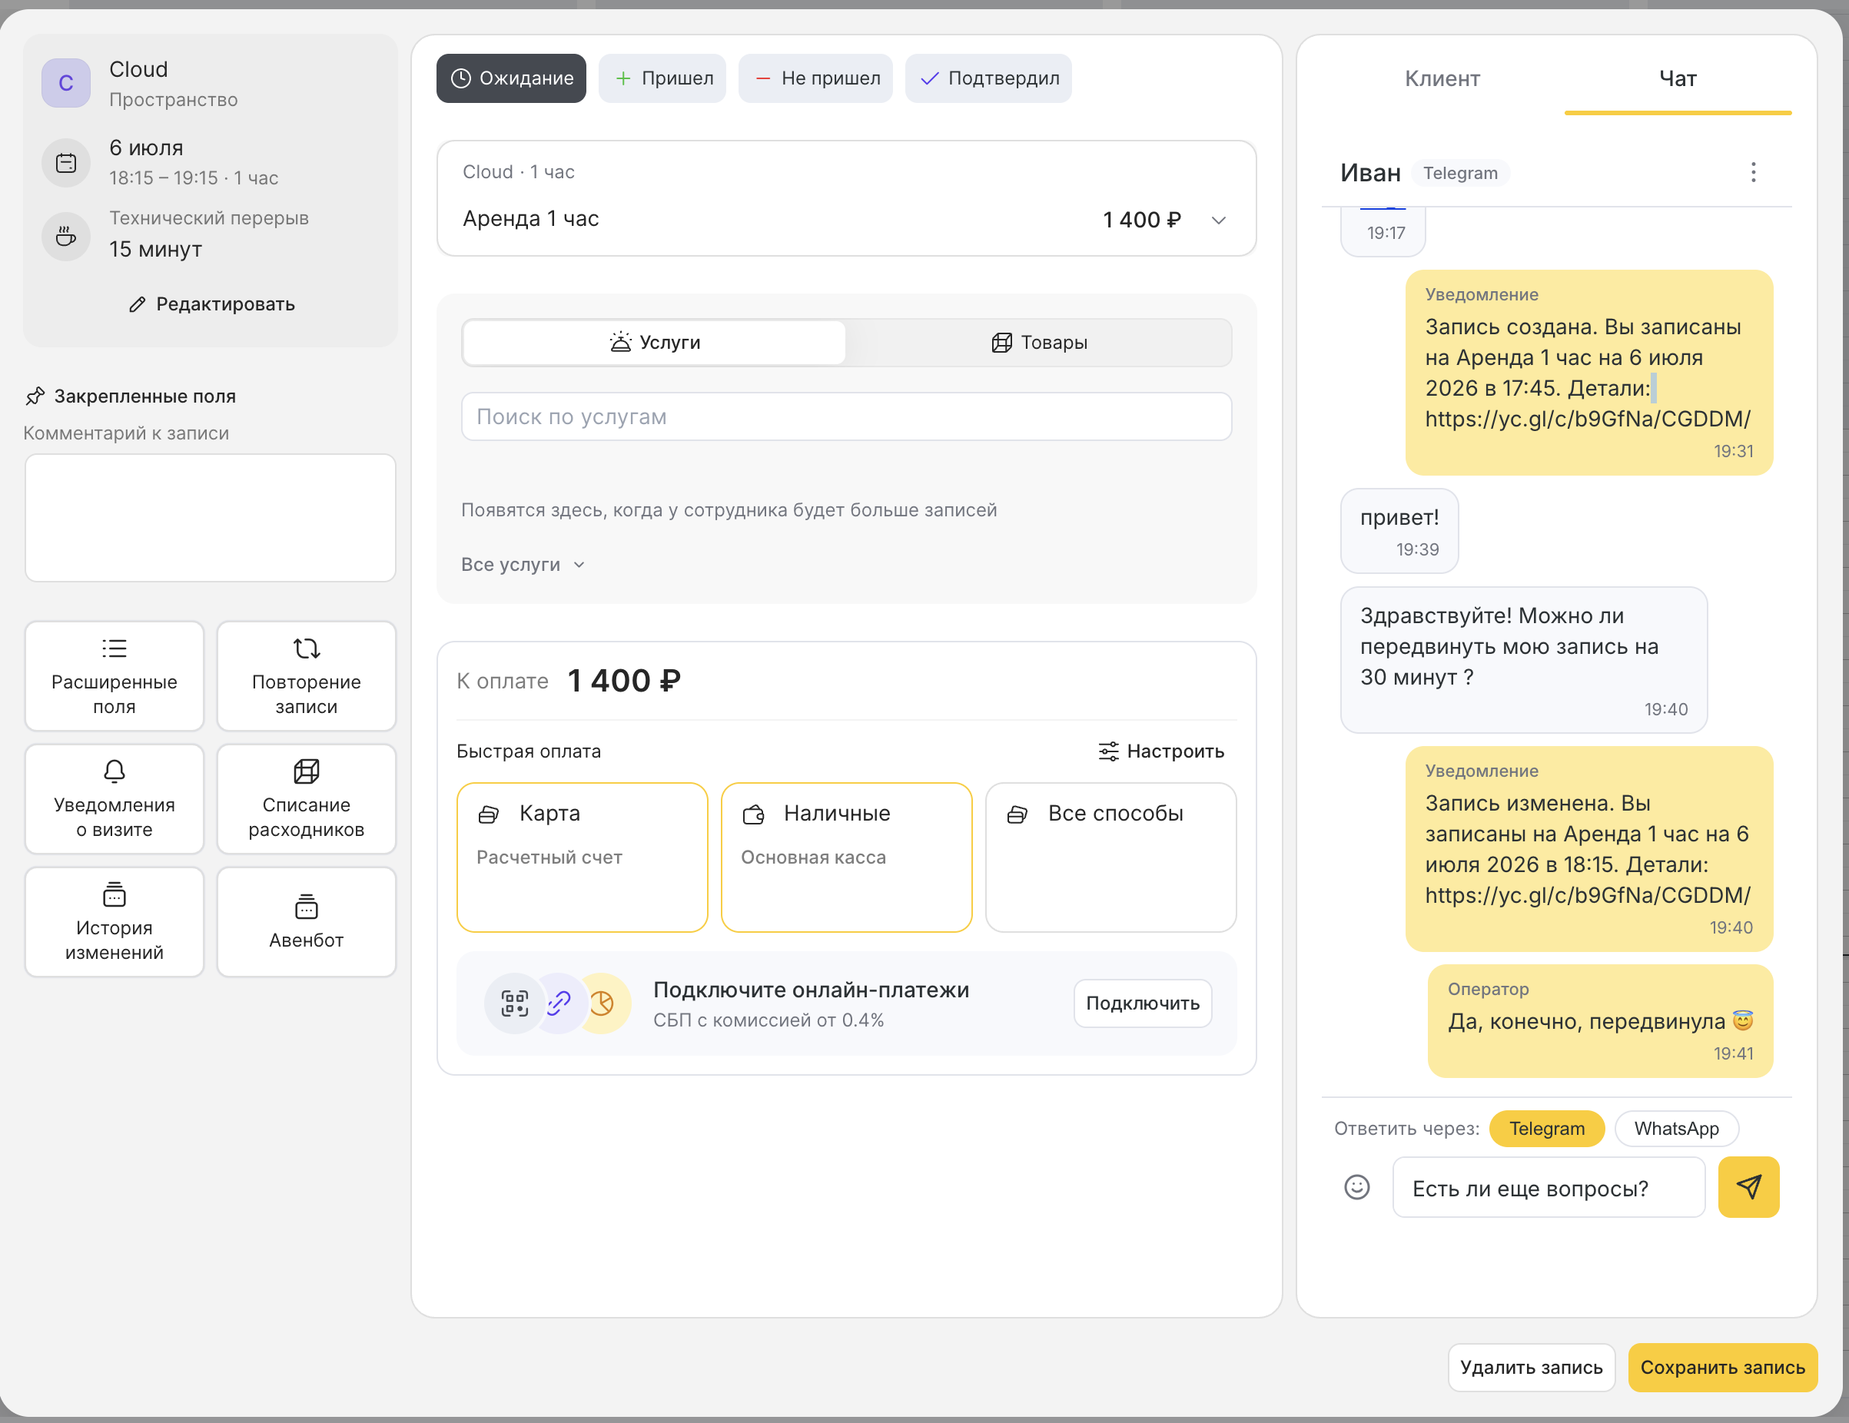The image size is (1849, 1423).
Task: Mark record as Подтвердил
Action: click(988, 78)
